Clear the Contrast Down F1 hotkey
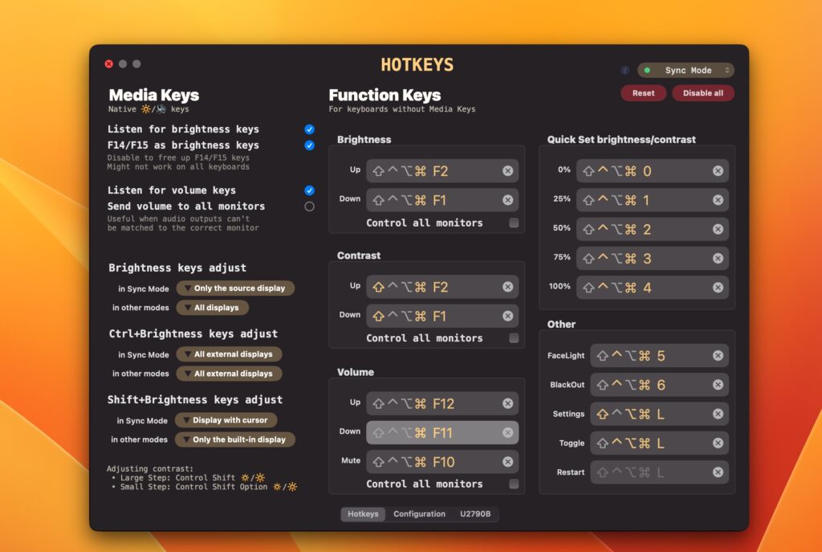Image resolution: width=822 pixels, height=552 pixels. click(507, 316)
